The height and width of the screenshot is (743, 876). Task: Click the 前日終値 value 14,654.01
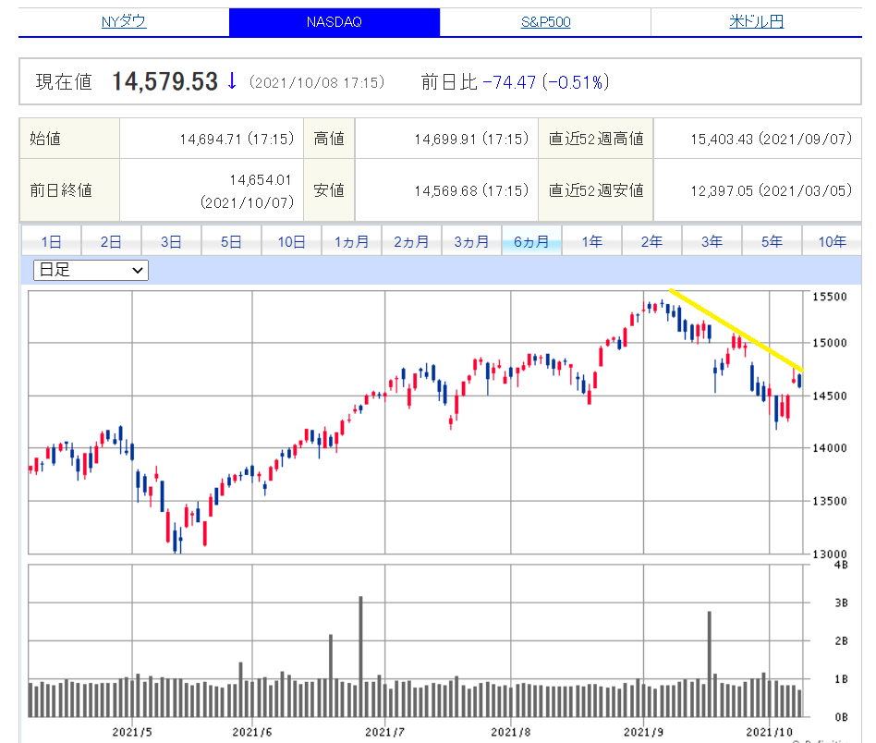click(x=261, y=180)
